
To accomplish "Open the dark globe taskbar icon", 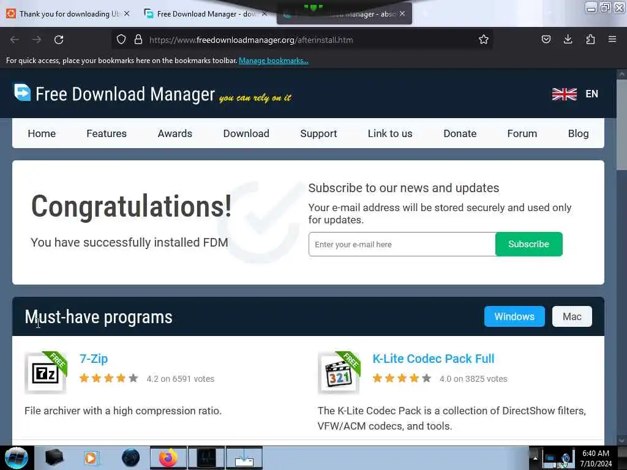I will tap(131, 458).
